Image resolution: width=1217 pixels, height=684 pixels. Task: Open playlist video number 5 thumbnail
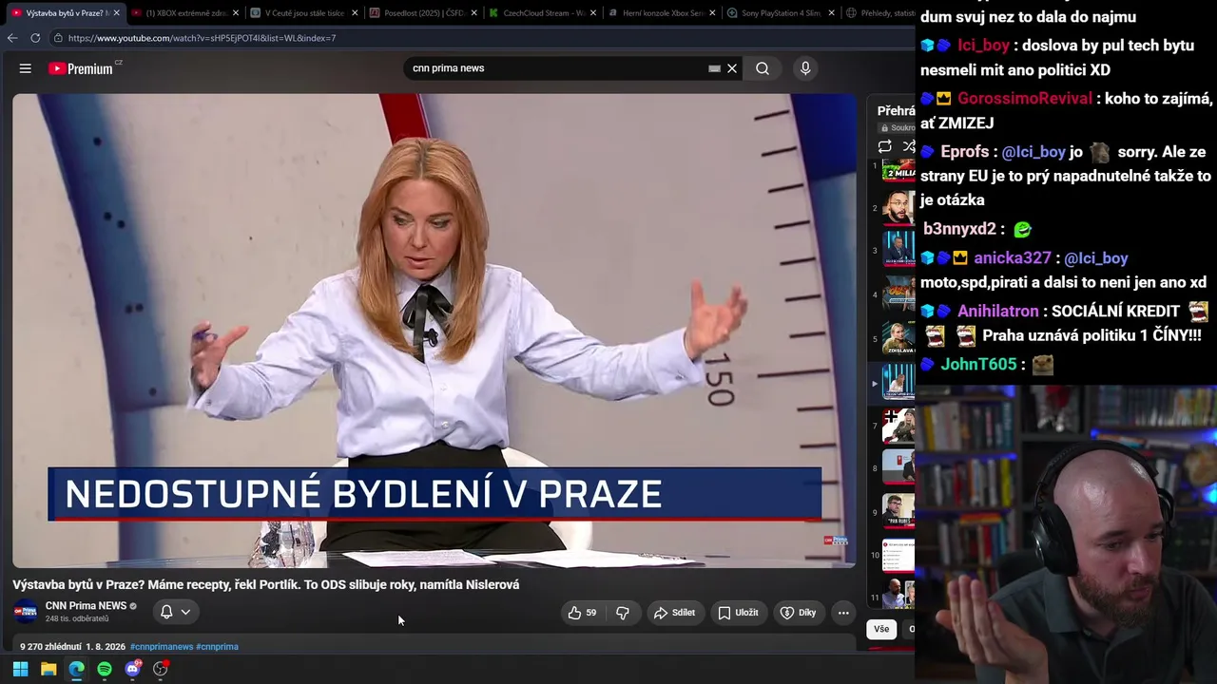[898, 338]
